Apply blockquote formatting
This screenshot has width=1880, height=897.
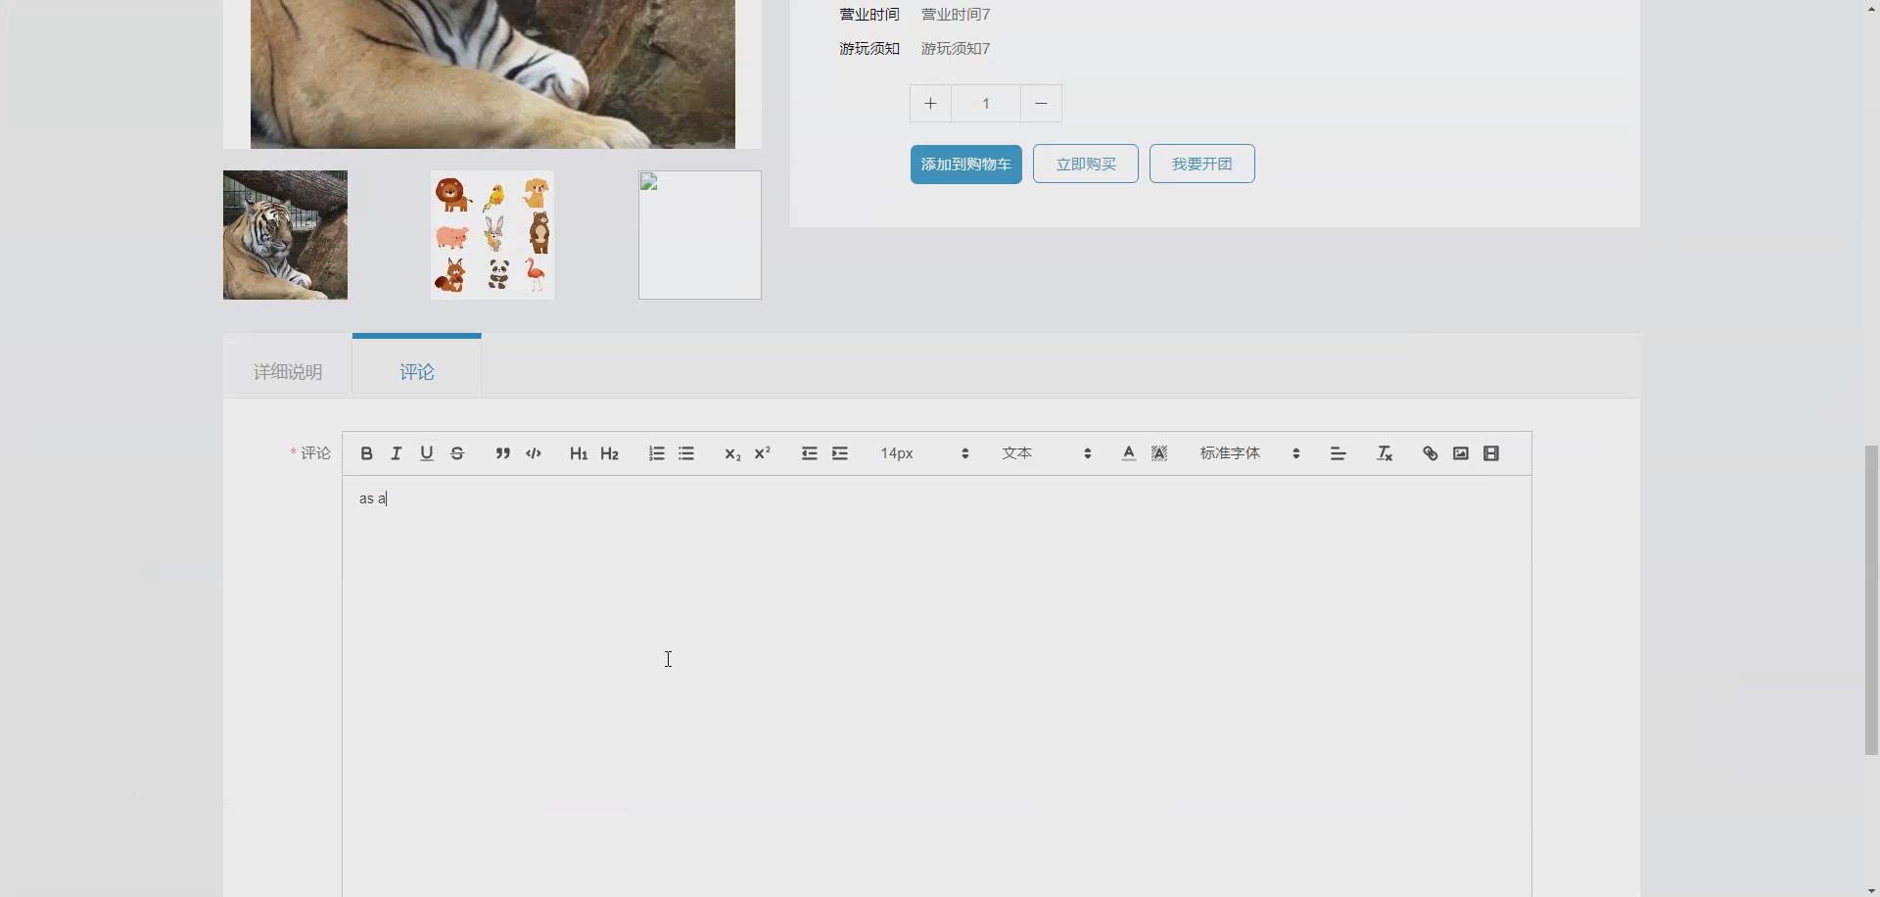(x=501, y=452)
